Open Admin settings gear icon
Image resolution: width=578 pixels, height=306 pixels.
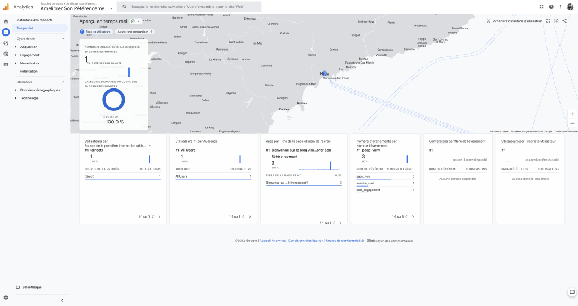point(6,298)
